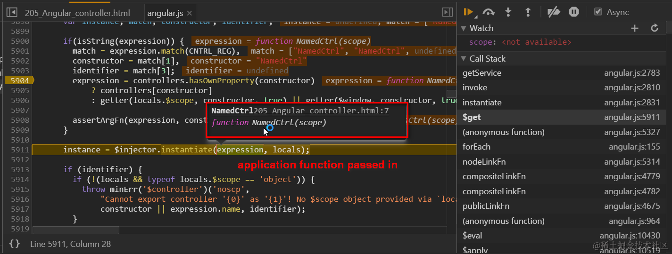Toggle the debugger sidebar pane icon
The height and width of the screenshot is (254, 672).
point(447,12)
